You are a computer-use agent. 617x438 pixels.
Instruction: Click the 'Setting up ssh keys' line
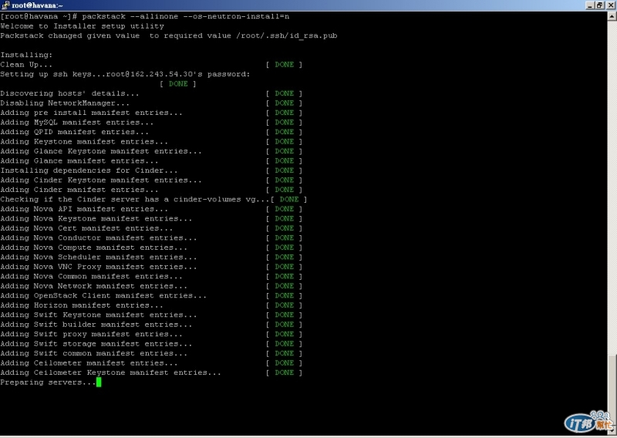pyautogui.click(x=125, y=74)
